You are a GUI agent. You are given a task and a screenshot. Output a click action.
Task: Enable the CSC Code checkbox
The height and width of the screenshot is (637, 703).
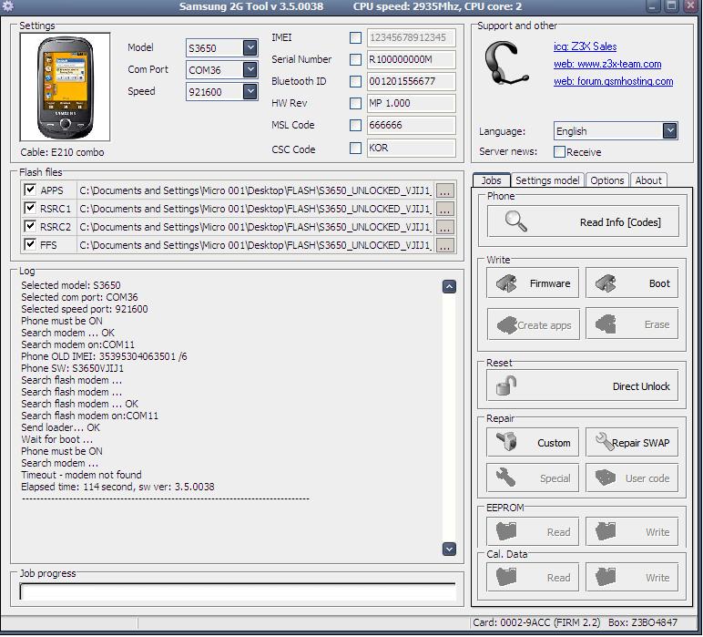click(x=355, y=148)
